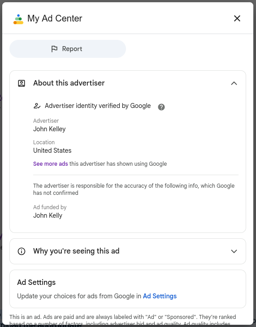Click the Advertiser identity verified by Google text
The image size is (256, 327).
tap(98, 106)
